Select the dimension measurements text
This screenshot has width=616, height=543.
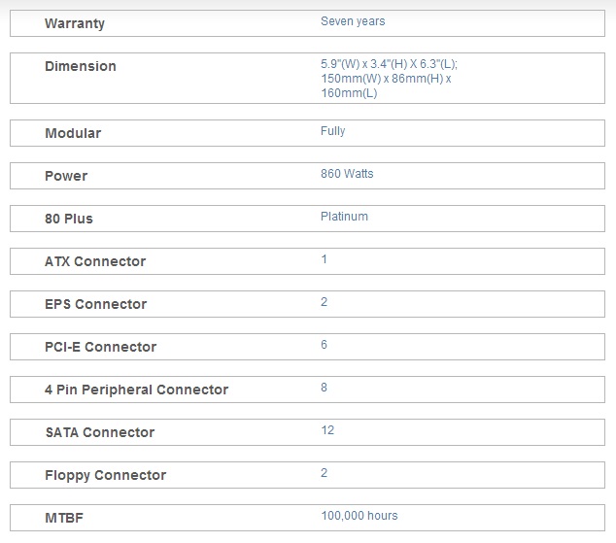[x=389, y=78]
